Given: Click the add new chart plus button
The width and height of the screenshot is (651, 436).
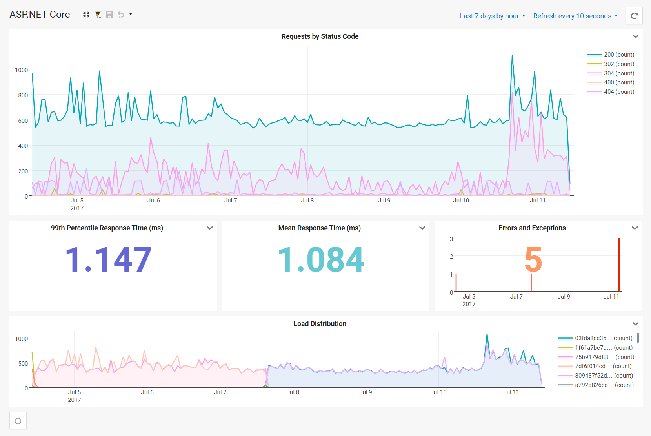Looking at the screenshot, I should [18, 421].
